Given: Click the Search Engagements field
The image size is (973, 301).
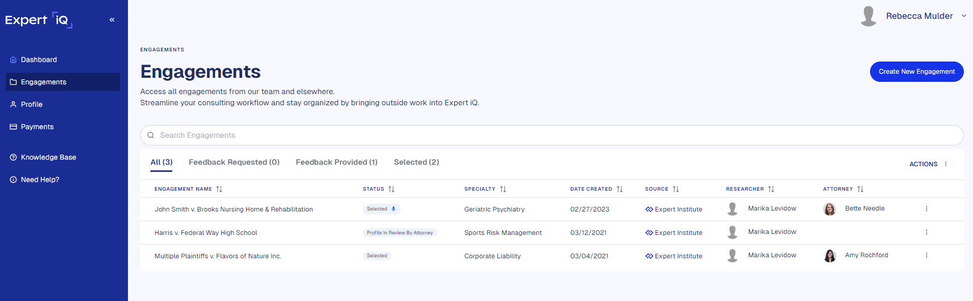Looking at the screenshot, I should pos(550,135).
